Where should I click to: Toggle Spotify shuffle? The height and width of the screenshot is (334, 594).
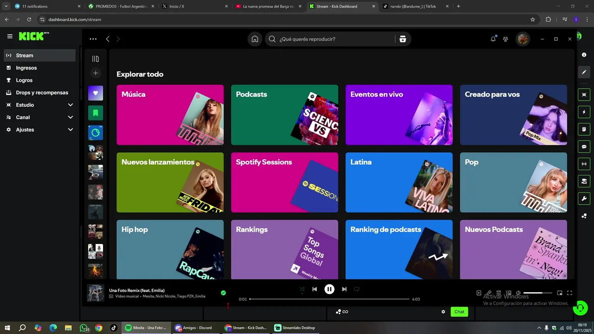[302, 289]
